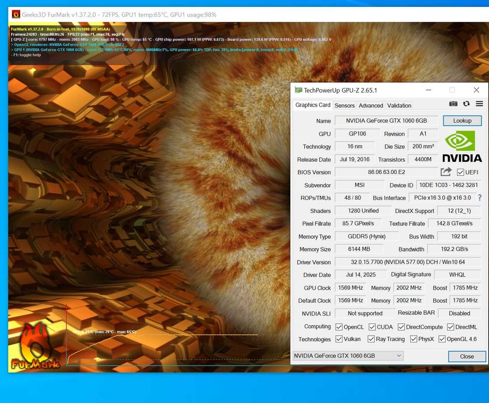
Task: Click the Digital Signature WHQL value
Action: click(x=457, y=275)
